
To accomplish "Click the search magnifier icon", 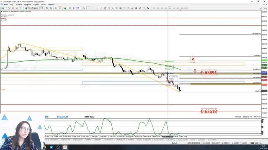I will [261, 8].
